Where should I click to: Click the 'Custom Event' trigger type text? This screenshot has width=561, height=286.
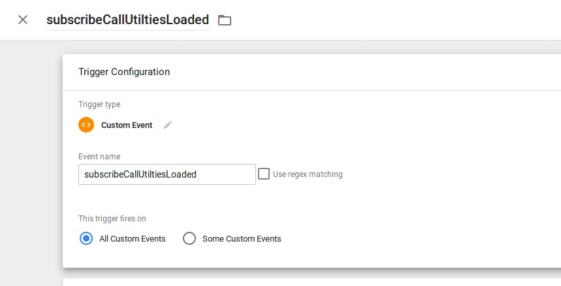127,125
